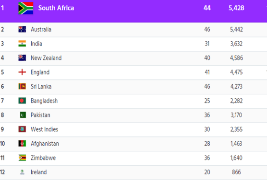267x182 pixels.
Task: Select Afghanistan's points value 1,463
Action: point(236,144)
